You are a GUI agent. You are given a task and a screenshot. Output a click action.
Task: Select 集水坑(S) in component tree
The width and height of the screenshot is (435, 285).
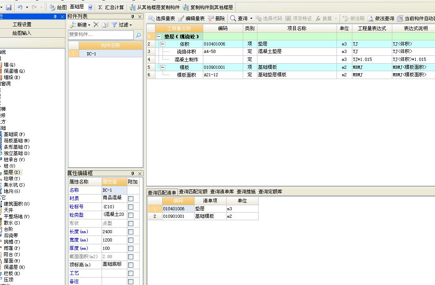14,185
